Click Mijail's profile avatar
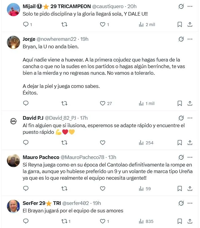 pyautogui.click(x=13, y=10)
